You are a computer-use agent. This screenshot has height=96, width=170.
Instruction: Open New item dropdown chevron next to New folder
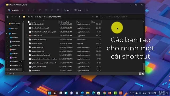coord(22,10)
